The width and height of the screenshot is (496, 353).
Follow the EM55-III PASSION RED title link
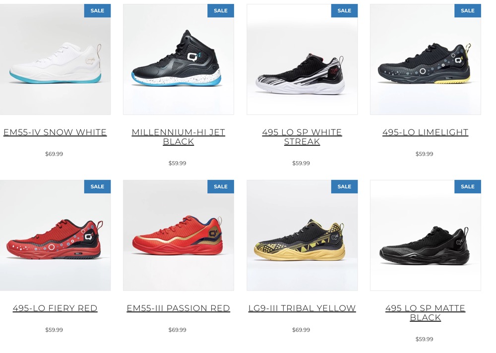[x=179, y=308]
